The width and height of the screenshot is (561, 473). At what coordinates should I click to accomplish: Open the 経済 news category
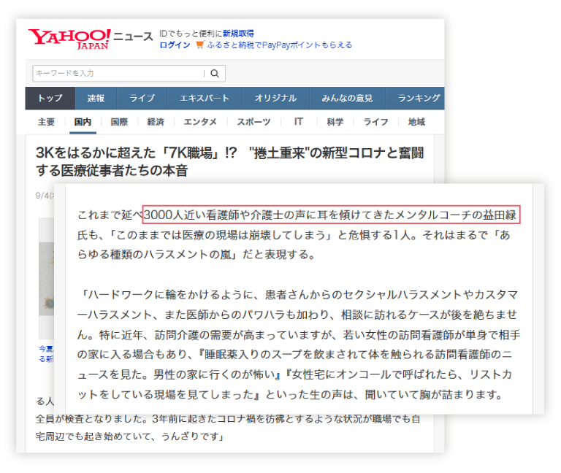(x=155, y=122)
